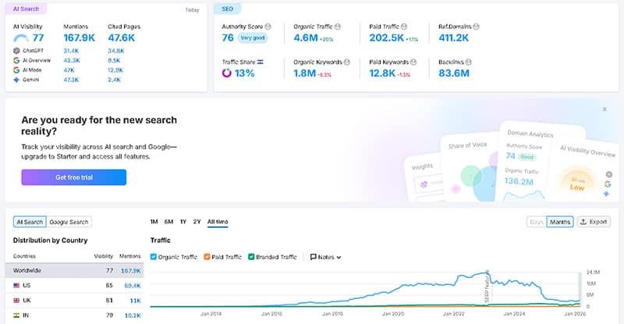Open Organic Keywords value 1.8M

[x=304, y=73]
